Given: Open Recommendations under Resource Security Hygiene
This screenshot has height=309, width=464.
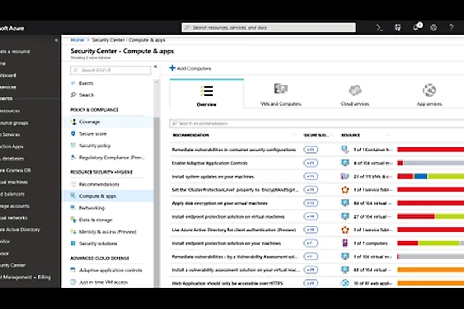Looking at the screenshot, I should tap(99, 184).
